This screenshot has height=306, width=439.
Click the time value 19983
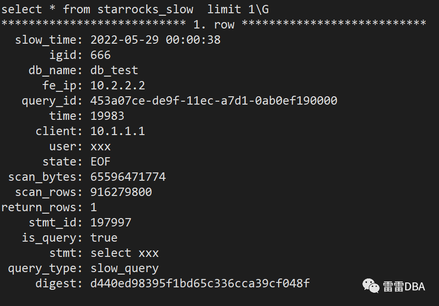pyautogui.click(x=107, y=116)
